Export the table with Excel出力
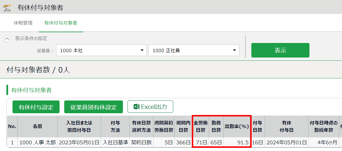Viewport: 342px width, 151px height. 150,107
